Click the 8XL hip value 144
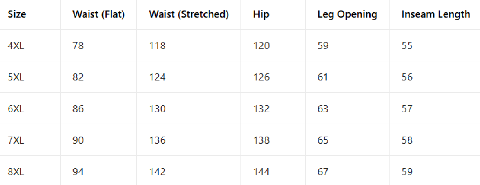The height and width of the screenshot is (185, 480). click(261, 172)
